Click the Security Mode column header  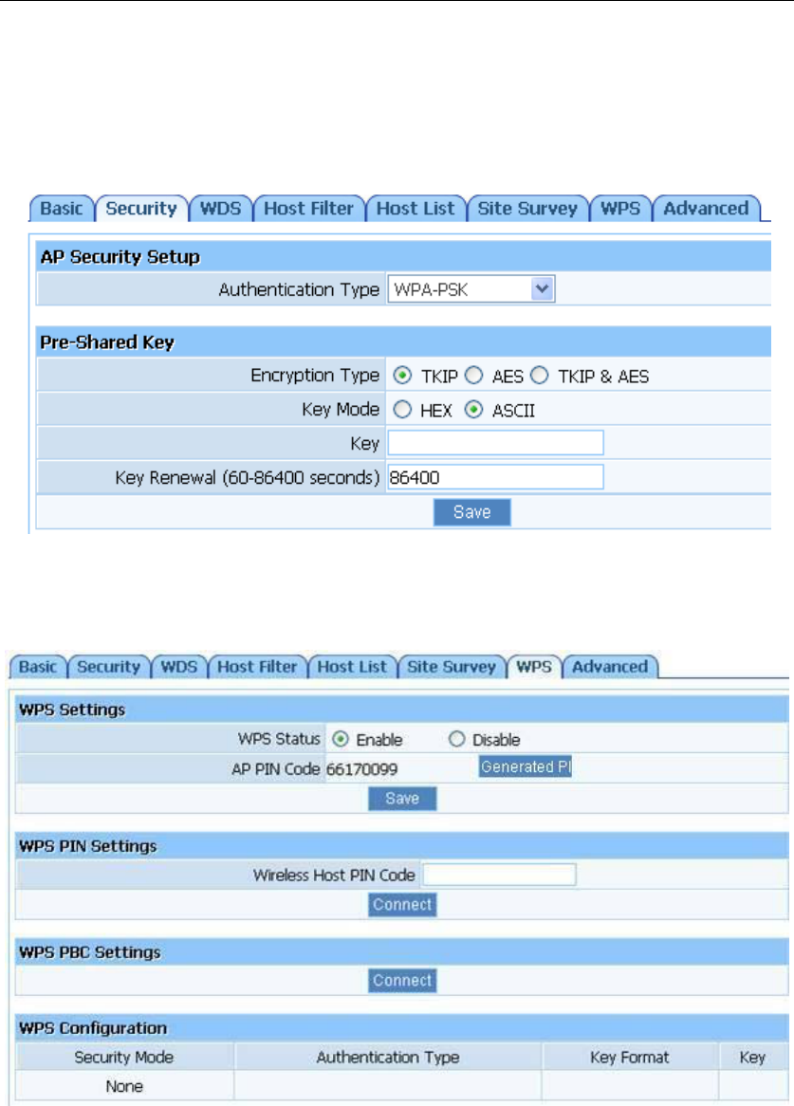(124, 1058)
